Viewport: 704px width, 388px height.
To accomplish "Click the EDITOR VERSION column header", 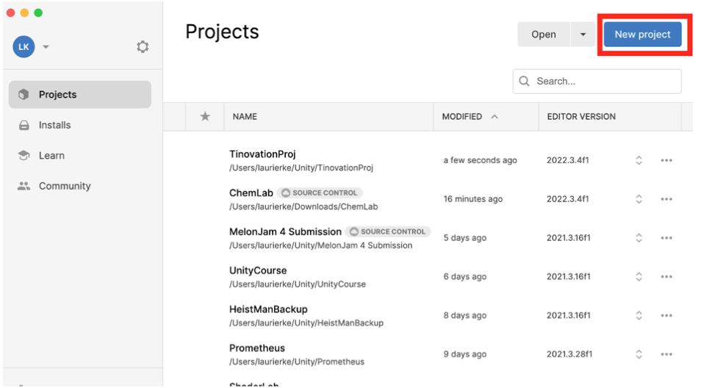I will point(581,117).
